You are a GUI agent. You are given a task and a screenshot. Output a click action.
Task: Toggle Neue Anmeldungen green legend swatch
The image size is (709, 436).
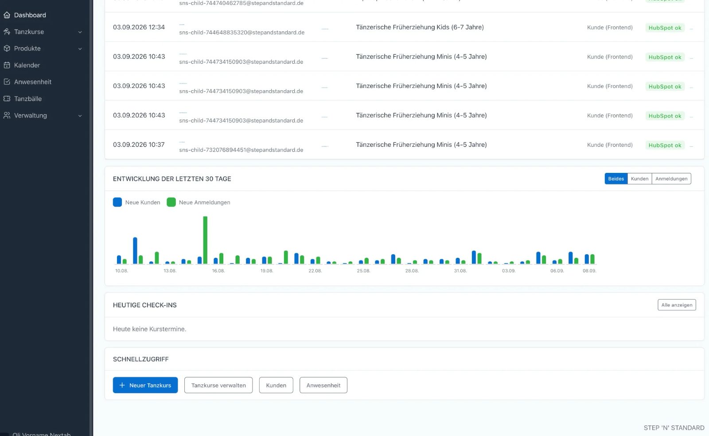(171, 202)
